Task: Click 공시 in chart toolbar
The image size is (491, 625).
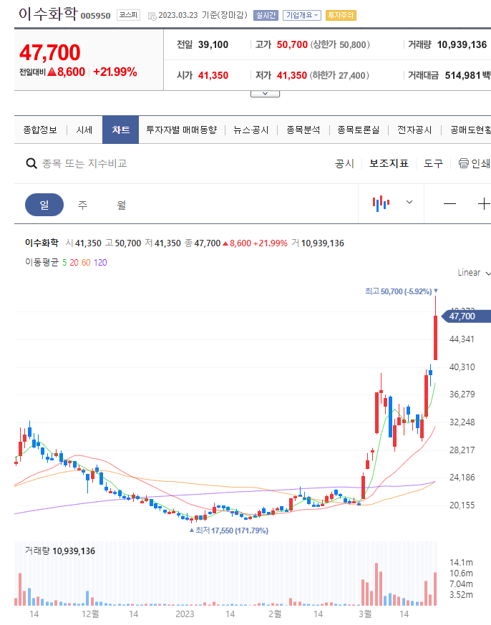Action: pyautogui.click(x=344, y=163)
